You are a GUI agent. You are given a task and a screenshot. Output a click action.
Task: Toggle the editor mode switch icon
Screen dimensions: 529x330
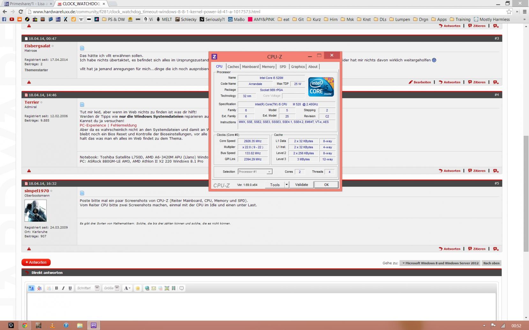tap(31, 288)
